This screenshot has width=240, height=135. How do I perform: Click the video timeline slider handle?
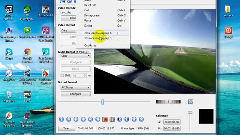coord(102,102)
